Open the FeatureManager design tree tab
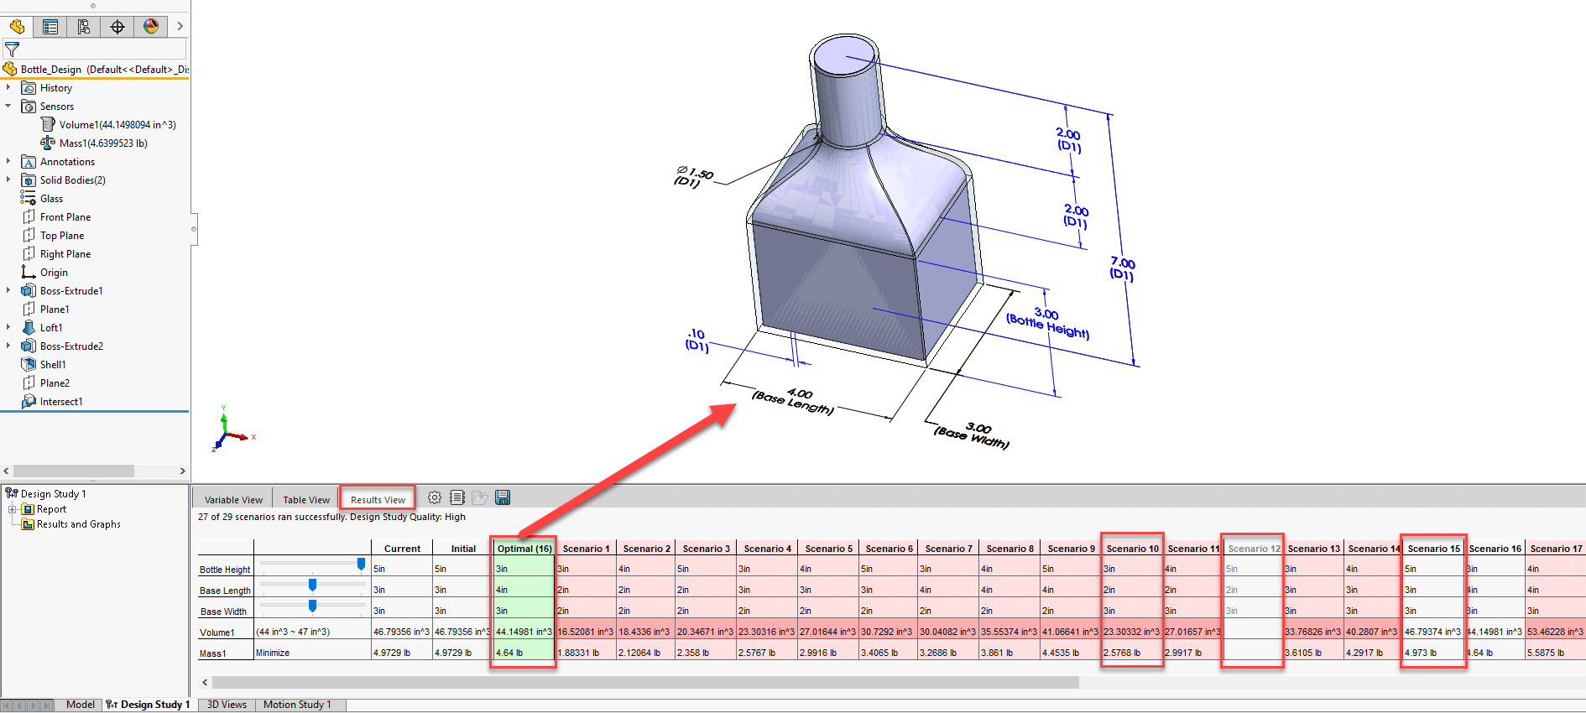Screen dimensions: 1586x713 point(17,27)
